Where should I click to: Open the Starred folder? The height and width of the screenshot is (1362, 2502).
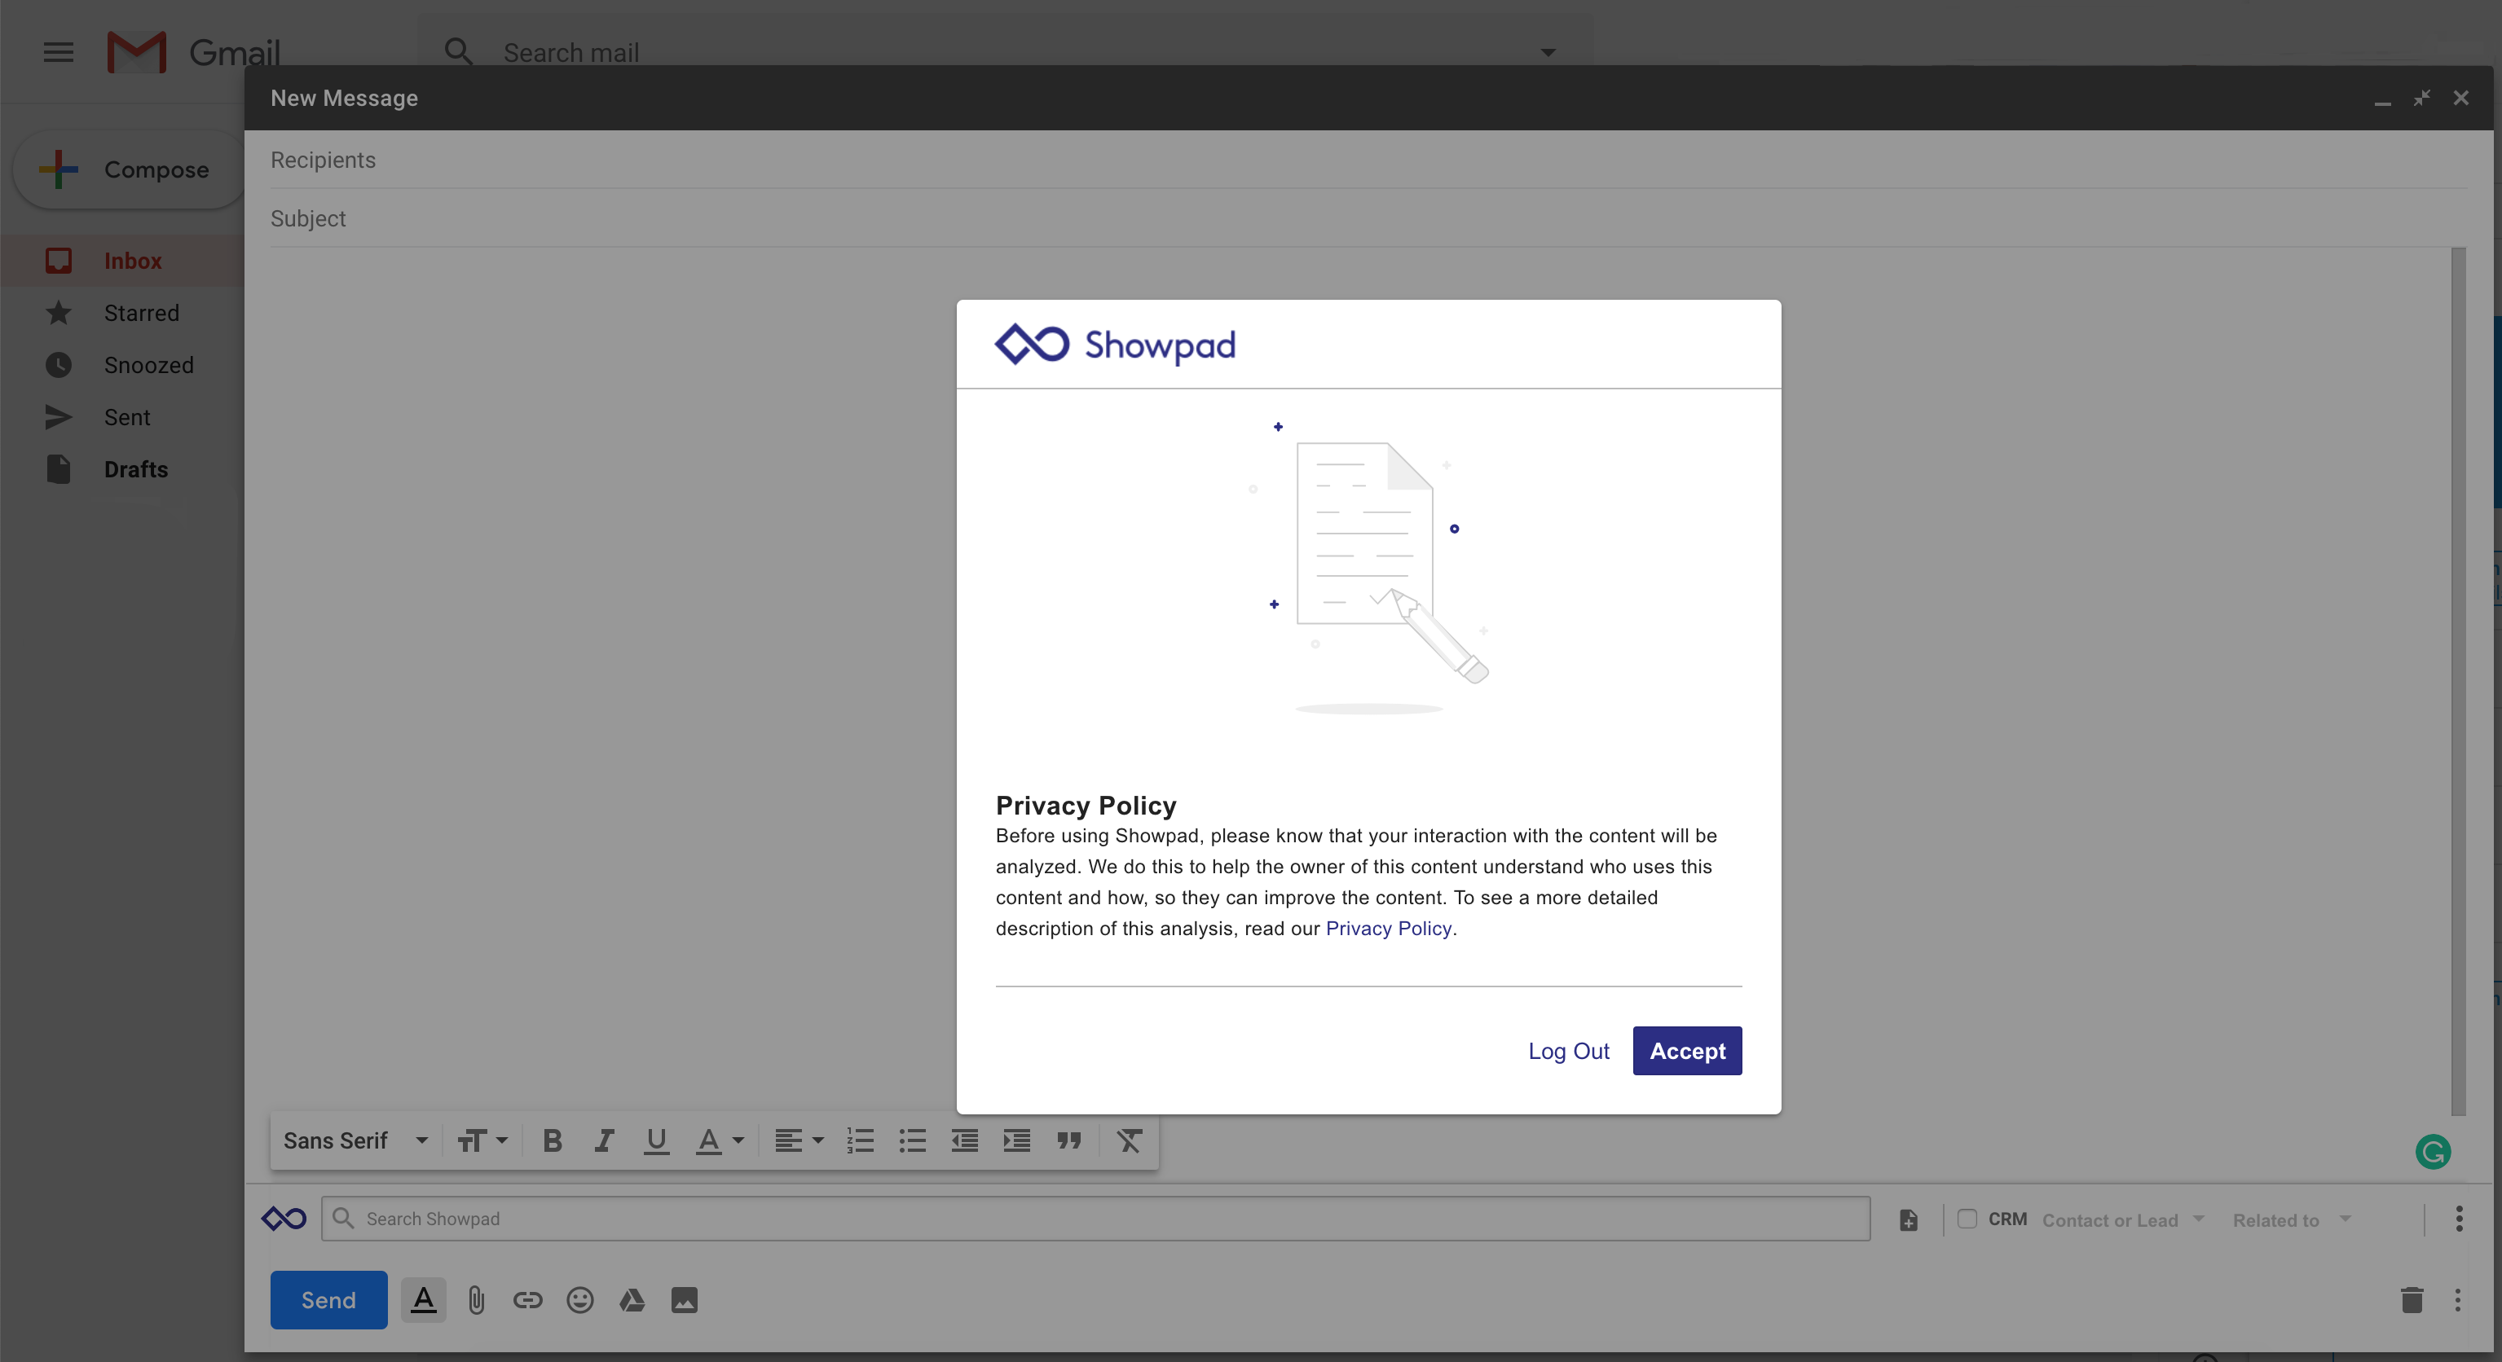[142, 313]
